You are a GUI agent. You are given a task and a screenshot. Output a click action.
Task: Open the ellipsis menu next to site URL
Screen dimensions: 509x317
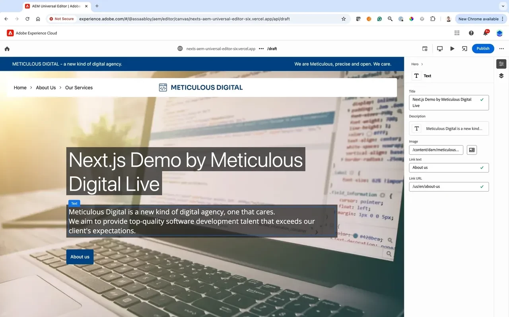[x=261, y=48]
